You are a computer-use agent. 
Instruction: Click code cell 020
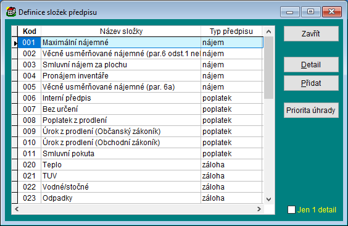click(29, 164)
